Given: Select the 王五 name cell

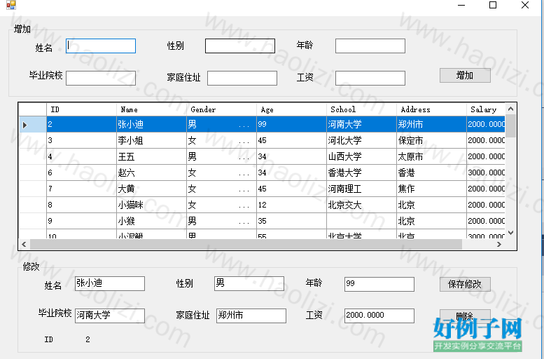Looking at the screenshot, I should [152, 156].
